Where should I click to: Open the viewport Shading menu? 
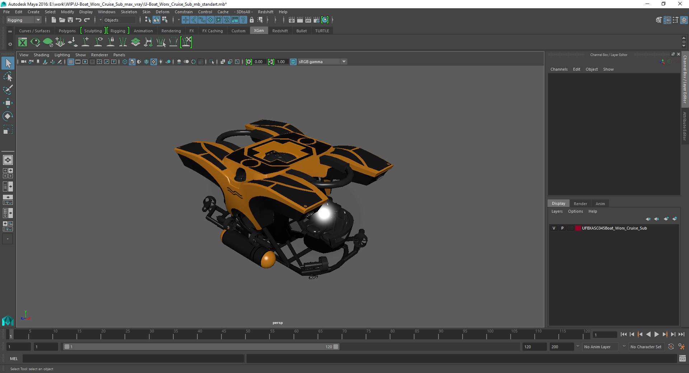tap(41, 55)
